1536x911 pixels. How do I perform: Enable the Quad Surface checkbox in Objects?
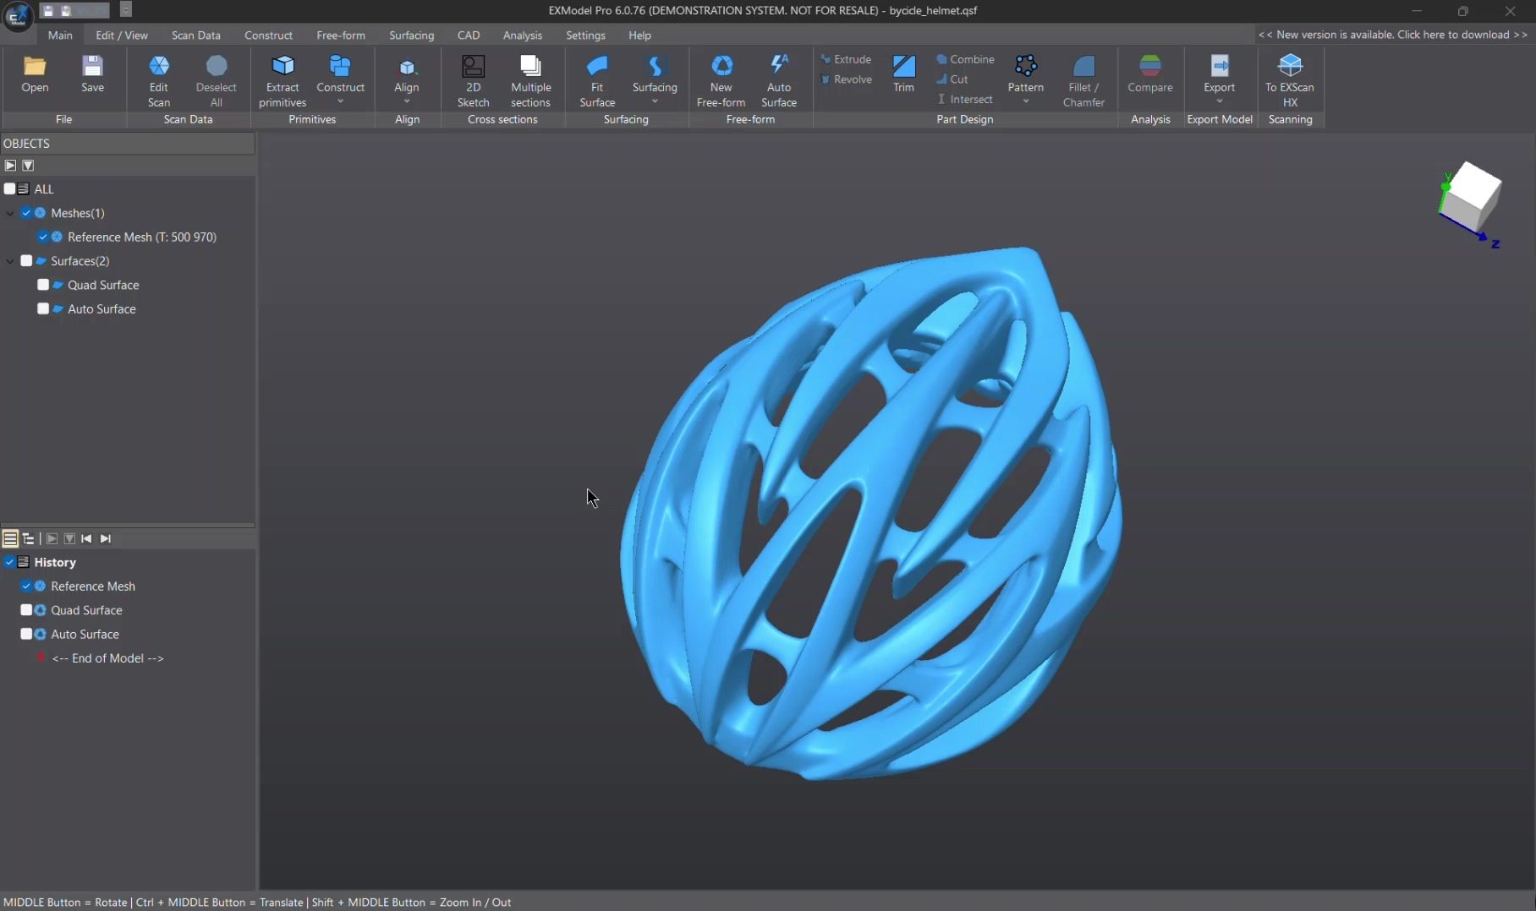pyautogui.click(x=43, y=285)
